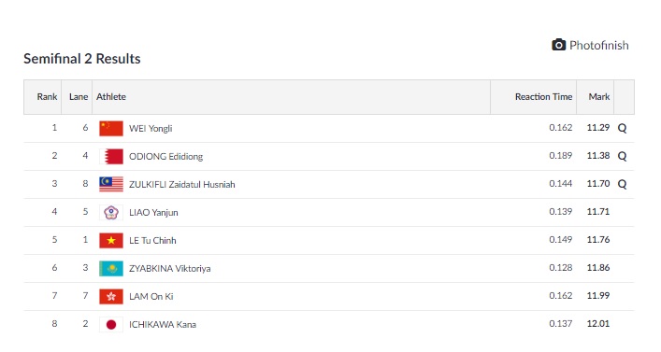This screenshot has width=661, height=352.
Task: Open ZYABKINA Viktoriya athlete name
Action: click(169, 268)
